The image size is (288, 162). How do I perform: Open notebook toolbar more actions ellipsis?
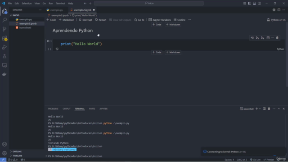point(189,20)
